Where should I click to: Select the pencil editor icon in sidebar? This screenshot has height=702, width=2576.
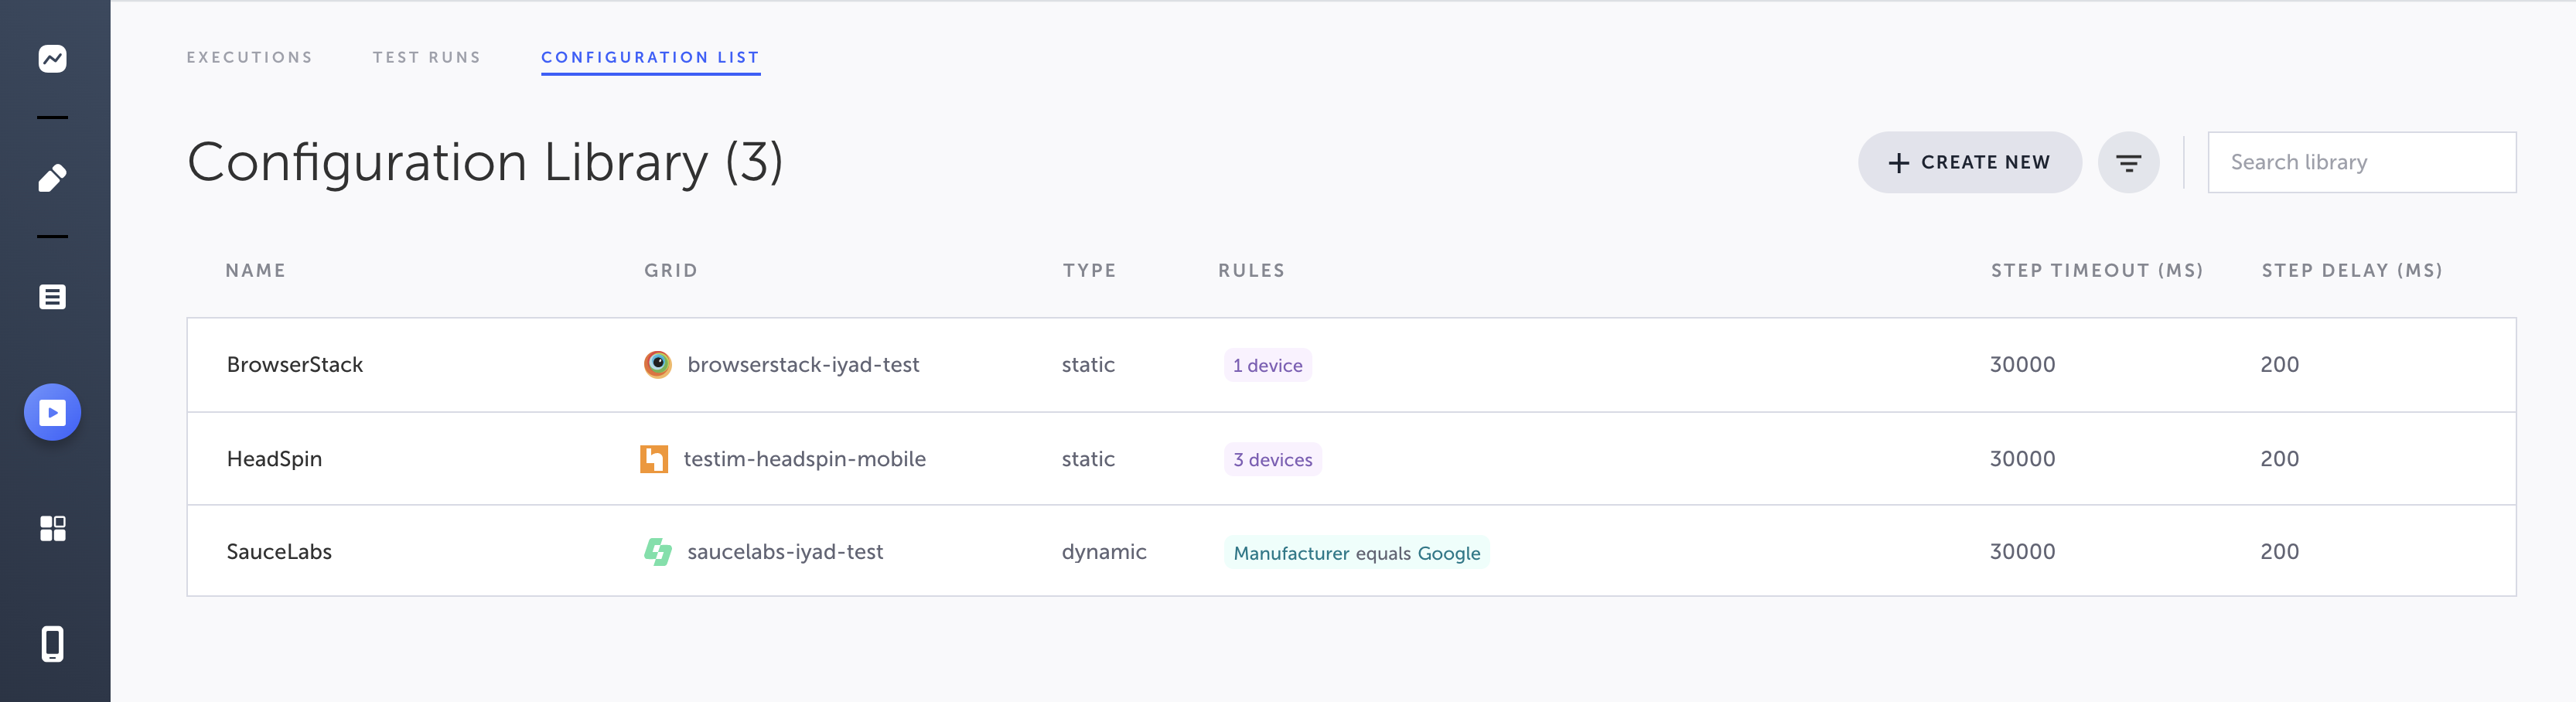52,178
